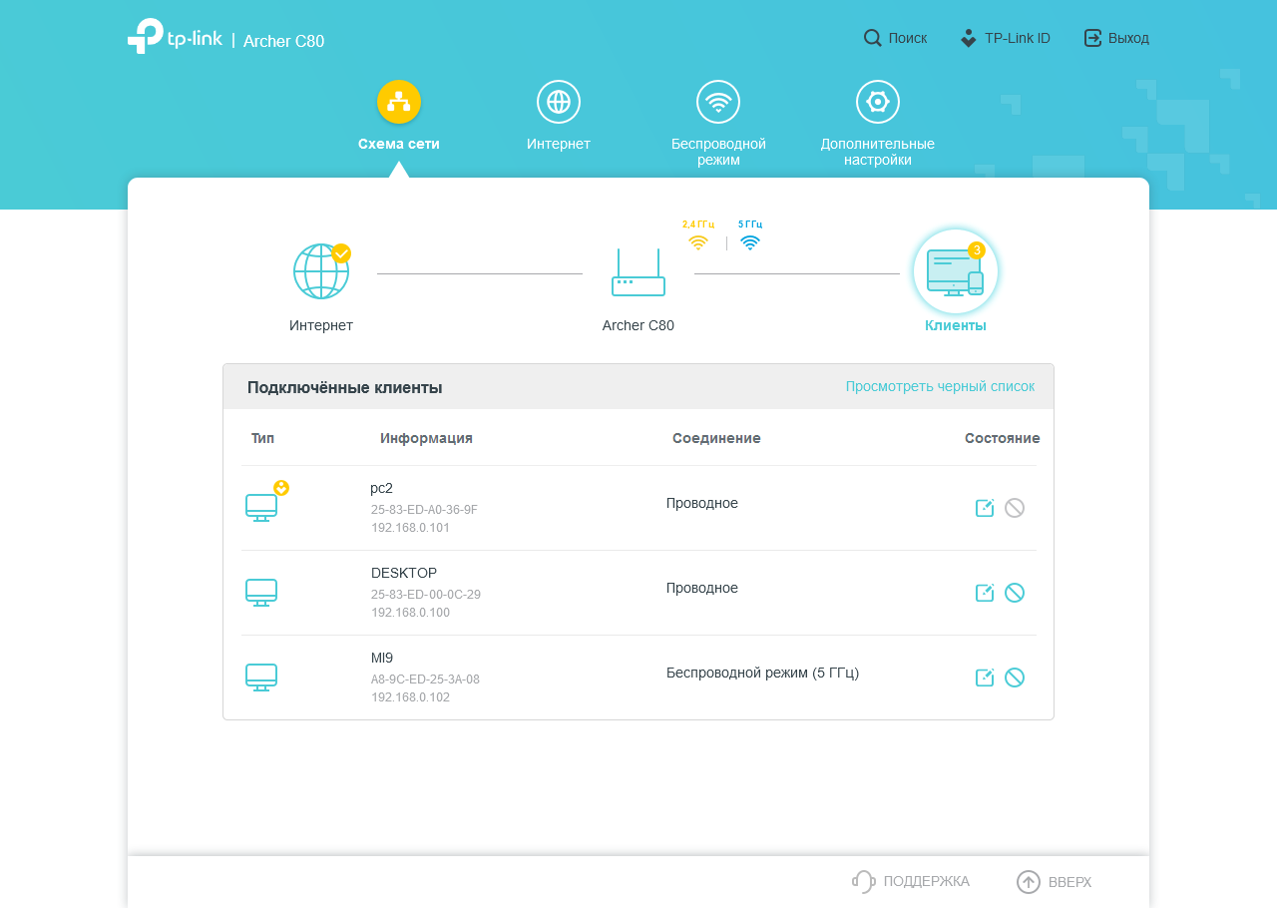Image resolution: width=1277 pixels, height=908 pixels.
Task: Select IP address 192.168.0.102
Action: pos(410,697)
